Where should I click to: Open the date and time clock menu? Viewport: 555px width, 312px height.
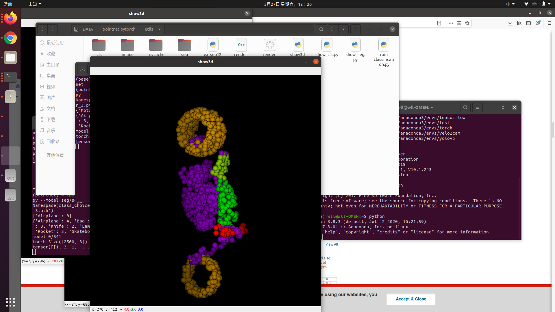click(x=288, y=4)
